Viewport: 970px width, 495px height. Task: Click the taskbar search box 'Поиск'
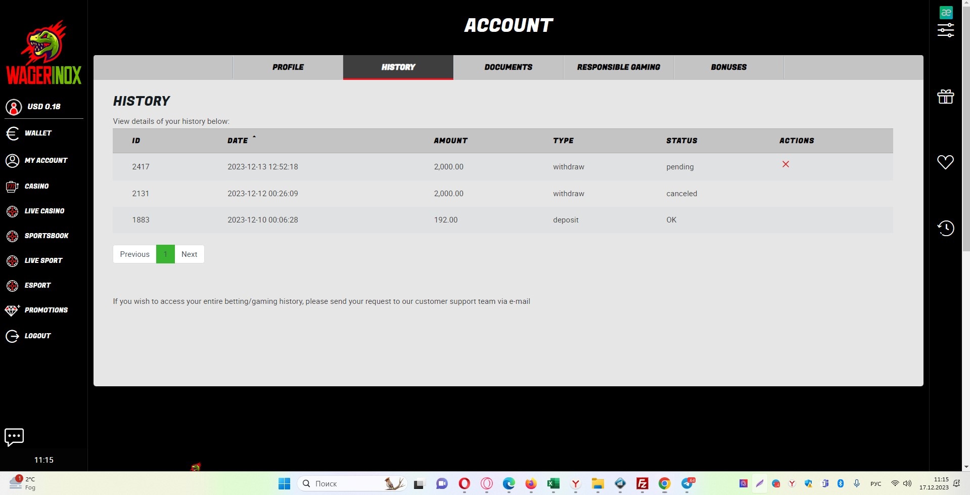(352, 484)
